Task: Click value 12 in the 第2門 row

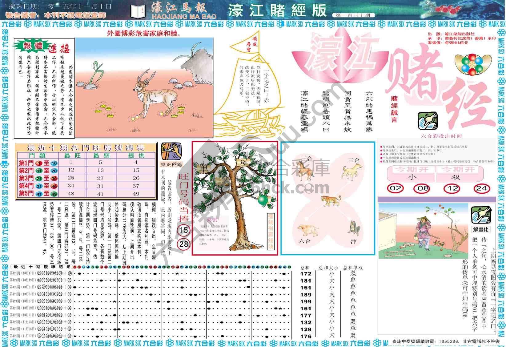Action: 71,170
